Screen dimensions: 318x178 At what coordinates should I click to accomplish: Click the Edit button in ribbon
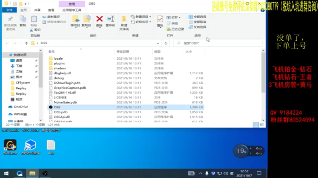[172, 23]
